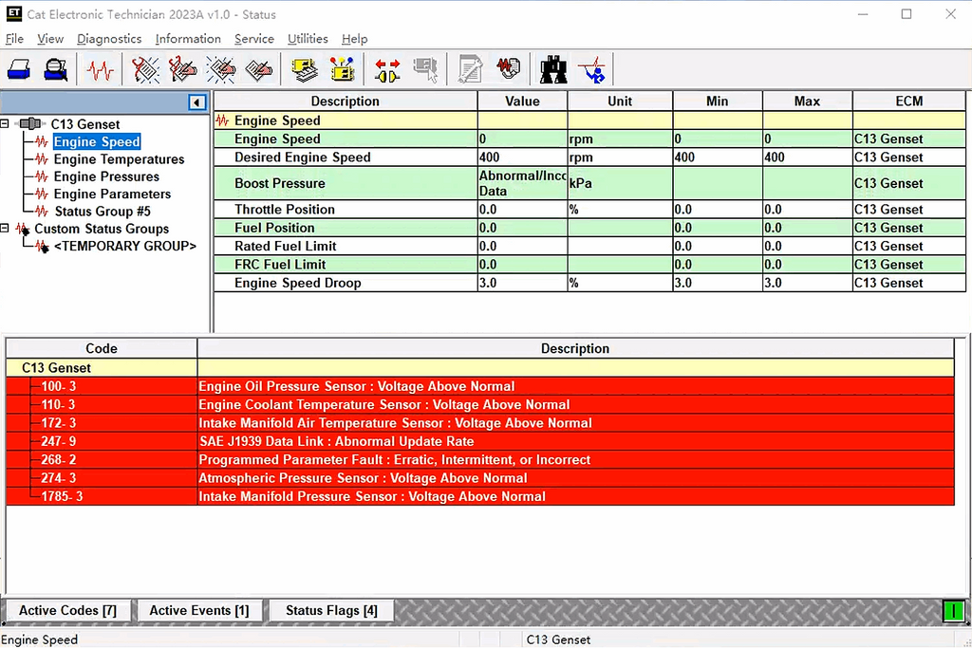The width and height of the screenshot is (972, 648).
Task: Click the C13 Genset header row in codes table
Action: pyautogui.click(x=480, y=368)
